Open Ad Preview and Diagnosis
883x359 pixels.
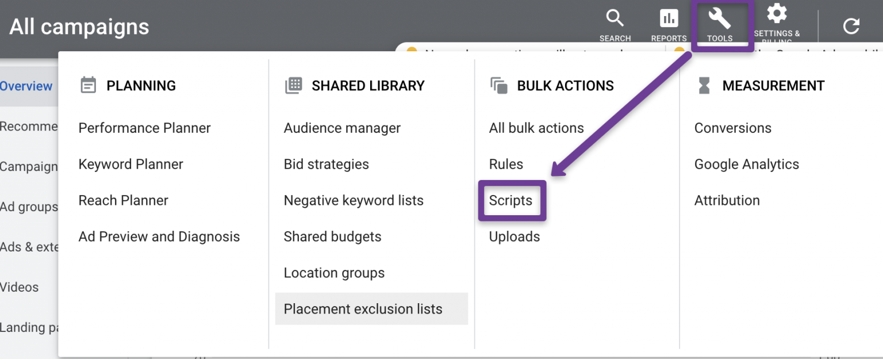click(159, 236)
